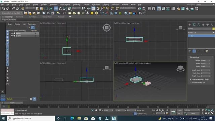Click the Mirror tool icon
The width and height of the screenshot is (215, 121).
139,9
